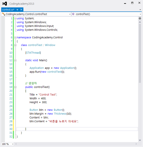Click the "Control Test" string literal
The height and width of the screenshot is (147, 143).
[x=48, y=94]
